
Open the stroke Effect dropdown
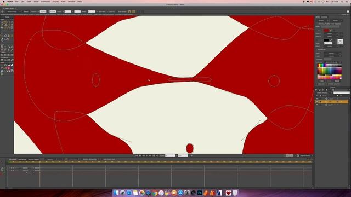tap(330, 46)
